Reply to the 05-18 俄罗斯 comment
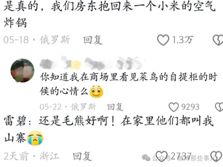The width and height of the screenshot is (223, 167). pyautogui.click(x=93, y=40)
